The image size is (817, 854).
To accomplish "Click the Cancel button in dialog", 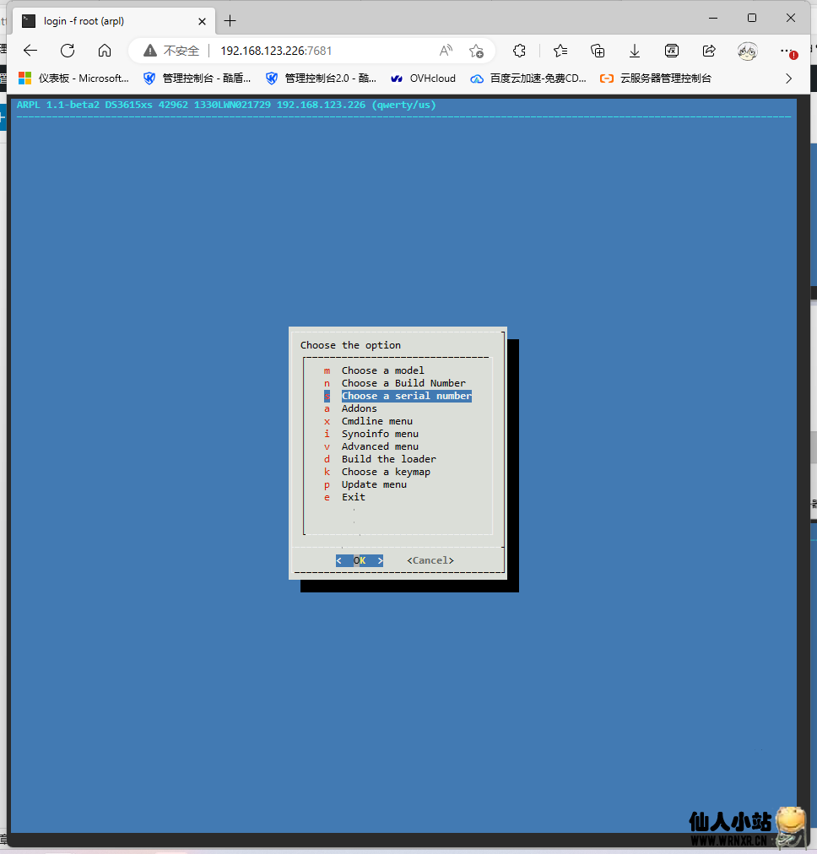I will tap(430, 560).
